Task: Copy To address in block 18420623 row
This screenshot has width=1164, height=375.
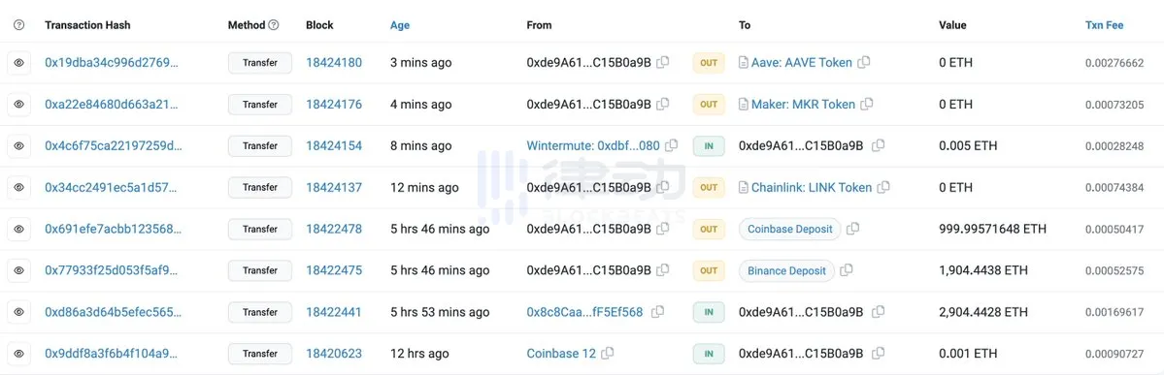Action: coord(879,353)
